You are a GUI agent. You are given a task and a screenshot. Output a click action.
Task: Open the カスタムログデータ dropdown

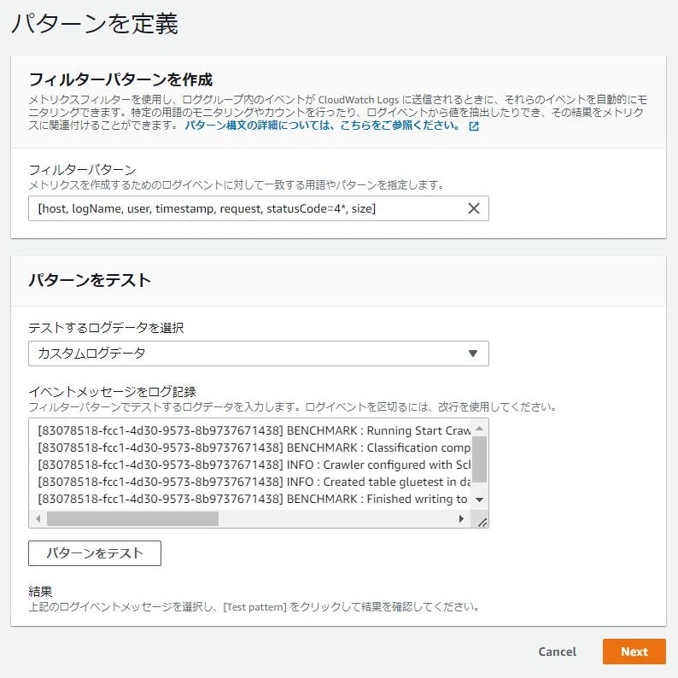coord(259,354)
